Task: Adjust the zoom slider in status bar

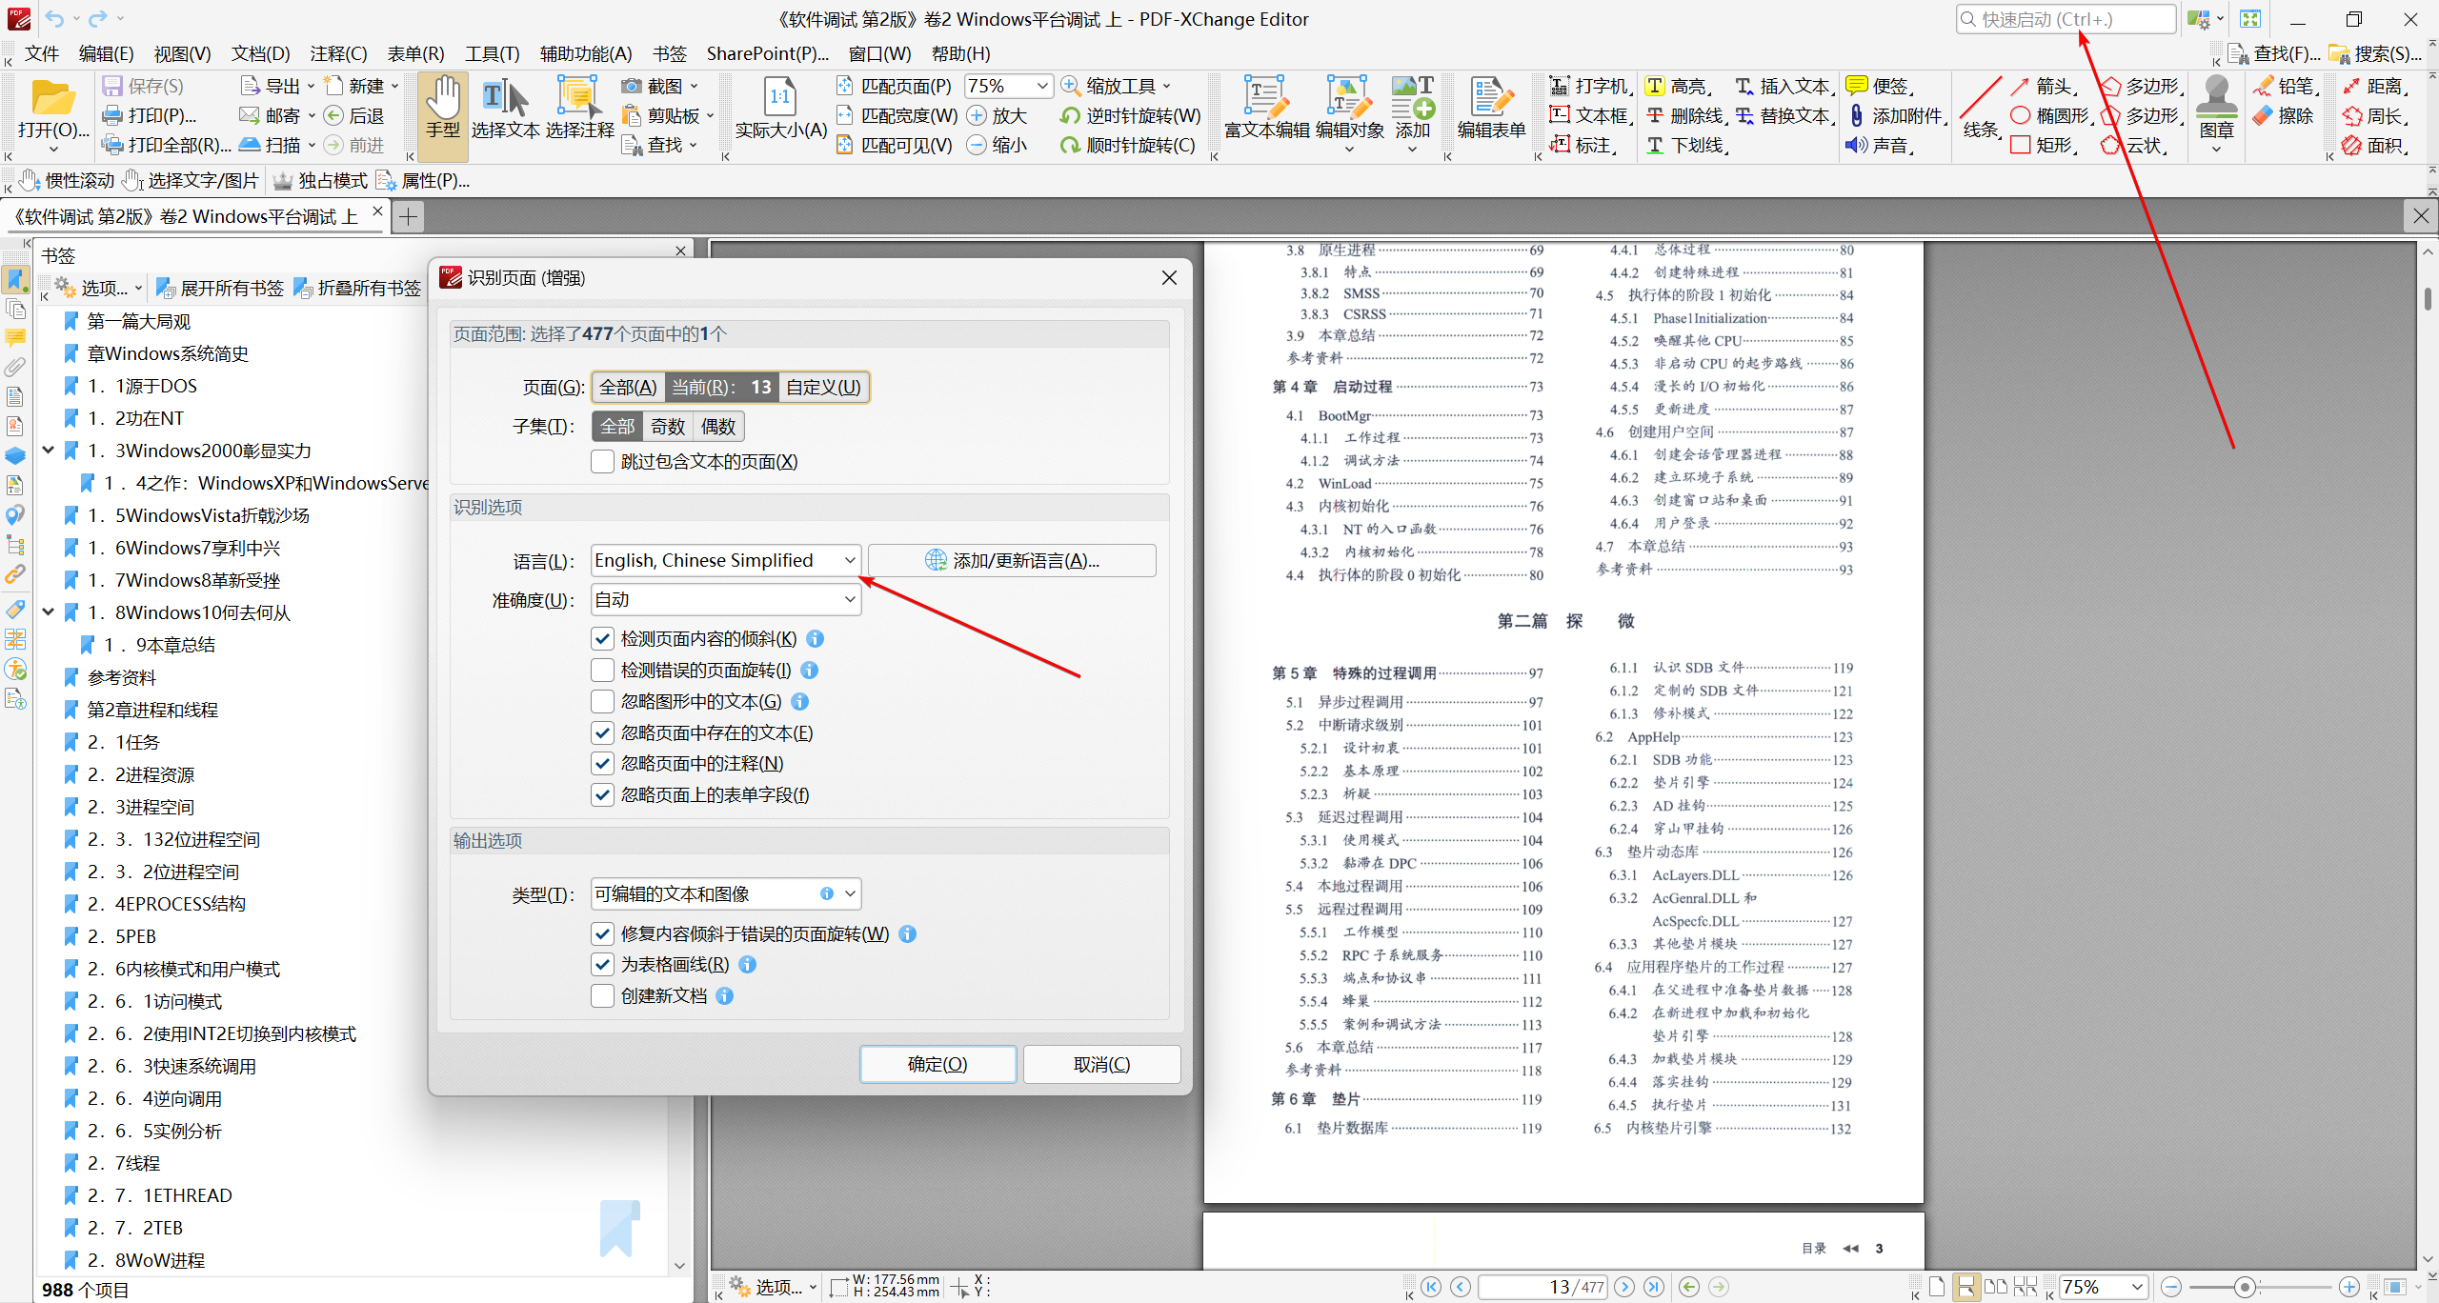Action: click(x=2245, y=1287)
